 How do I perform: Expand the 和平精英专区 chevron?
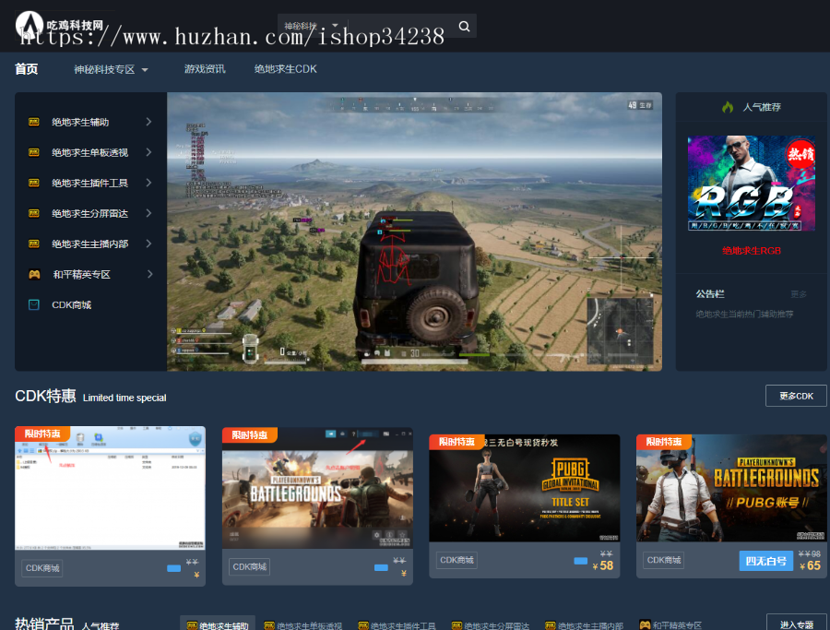(x=149, y=274)
